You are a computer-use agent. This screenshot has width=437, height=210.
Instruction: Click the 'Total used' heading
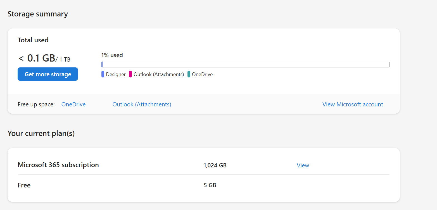click(33, 40)
